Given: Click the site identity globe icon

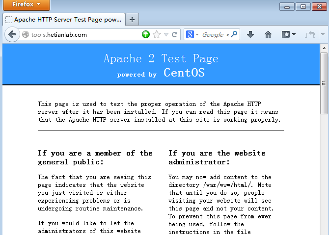Looking at the screenshot, I should (26, 34).
